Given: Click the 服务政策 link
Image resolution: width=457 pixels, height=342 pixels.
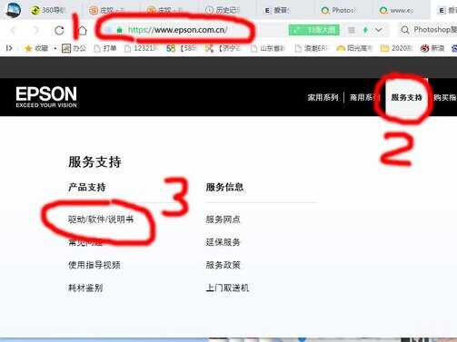Looking at the screenshot, I should click(x=224, y=265).
